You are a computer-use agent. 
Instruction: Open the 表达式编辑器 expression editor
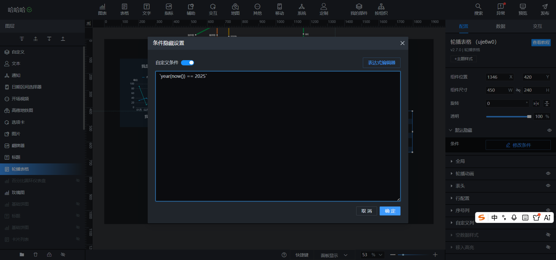[382, 63]
